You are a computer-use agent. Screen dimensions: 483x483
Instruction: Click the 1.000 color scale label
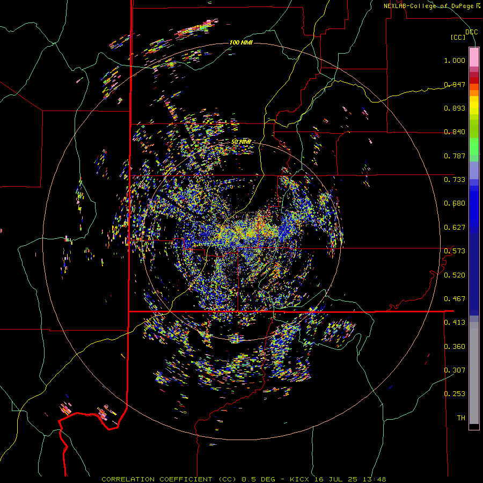click(455, 60)
